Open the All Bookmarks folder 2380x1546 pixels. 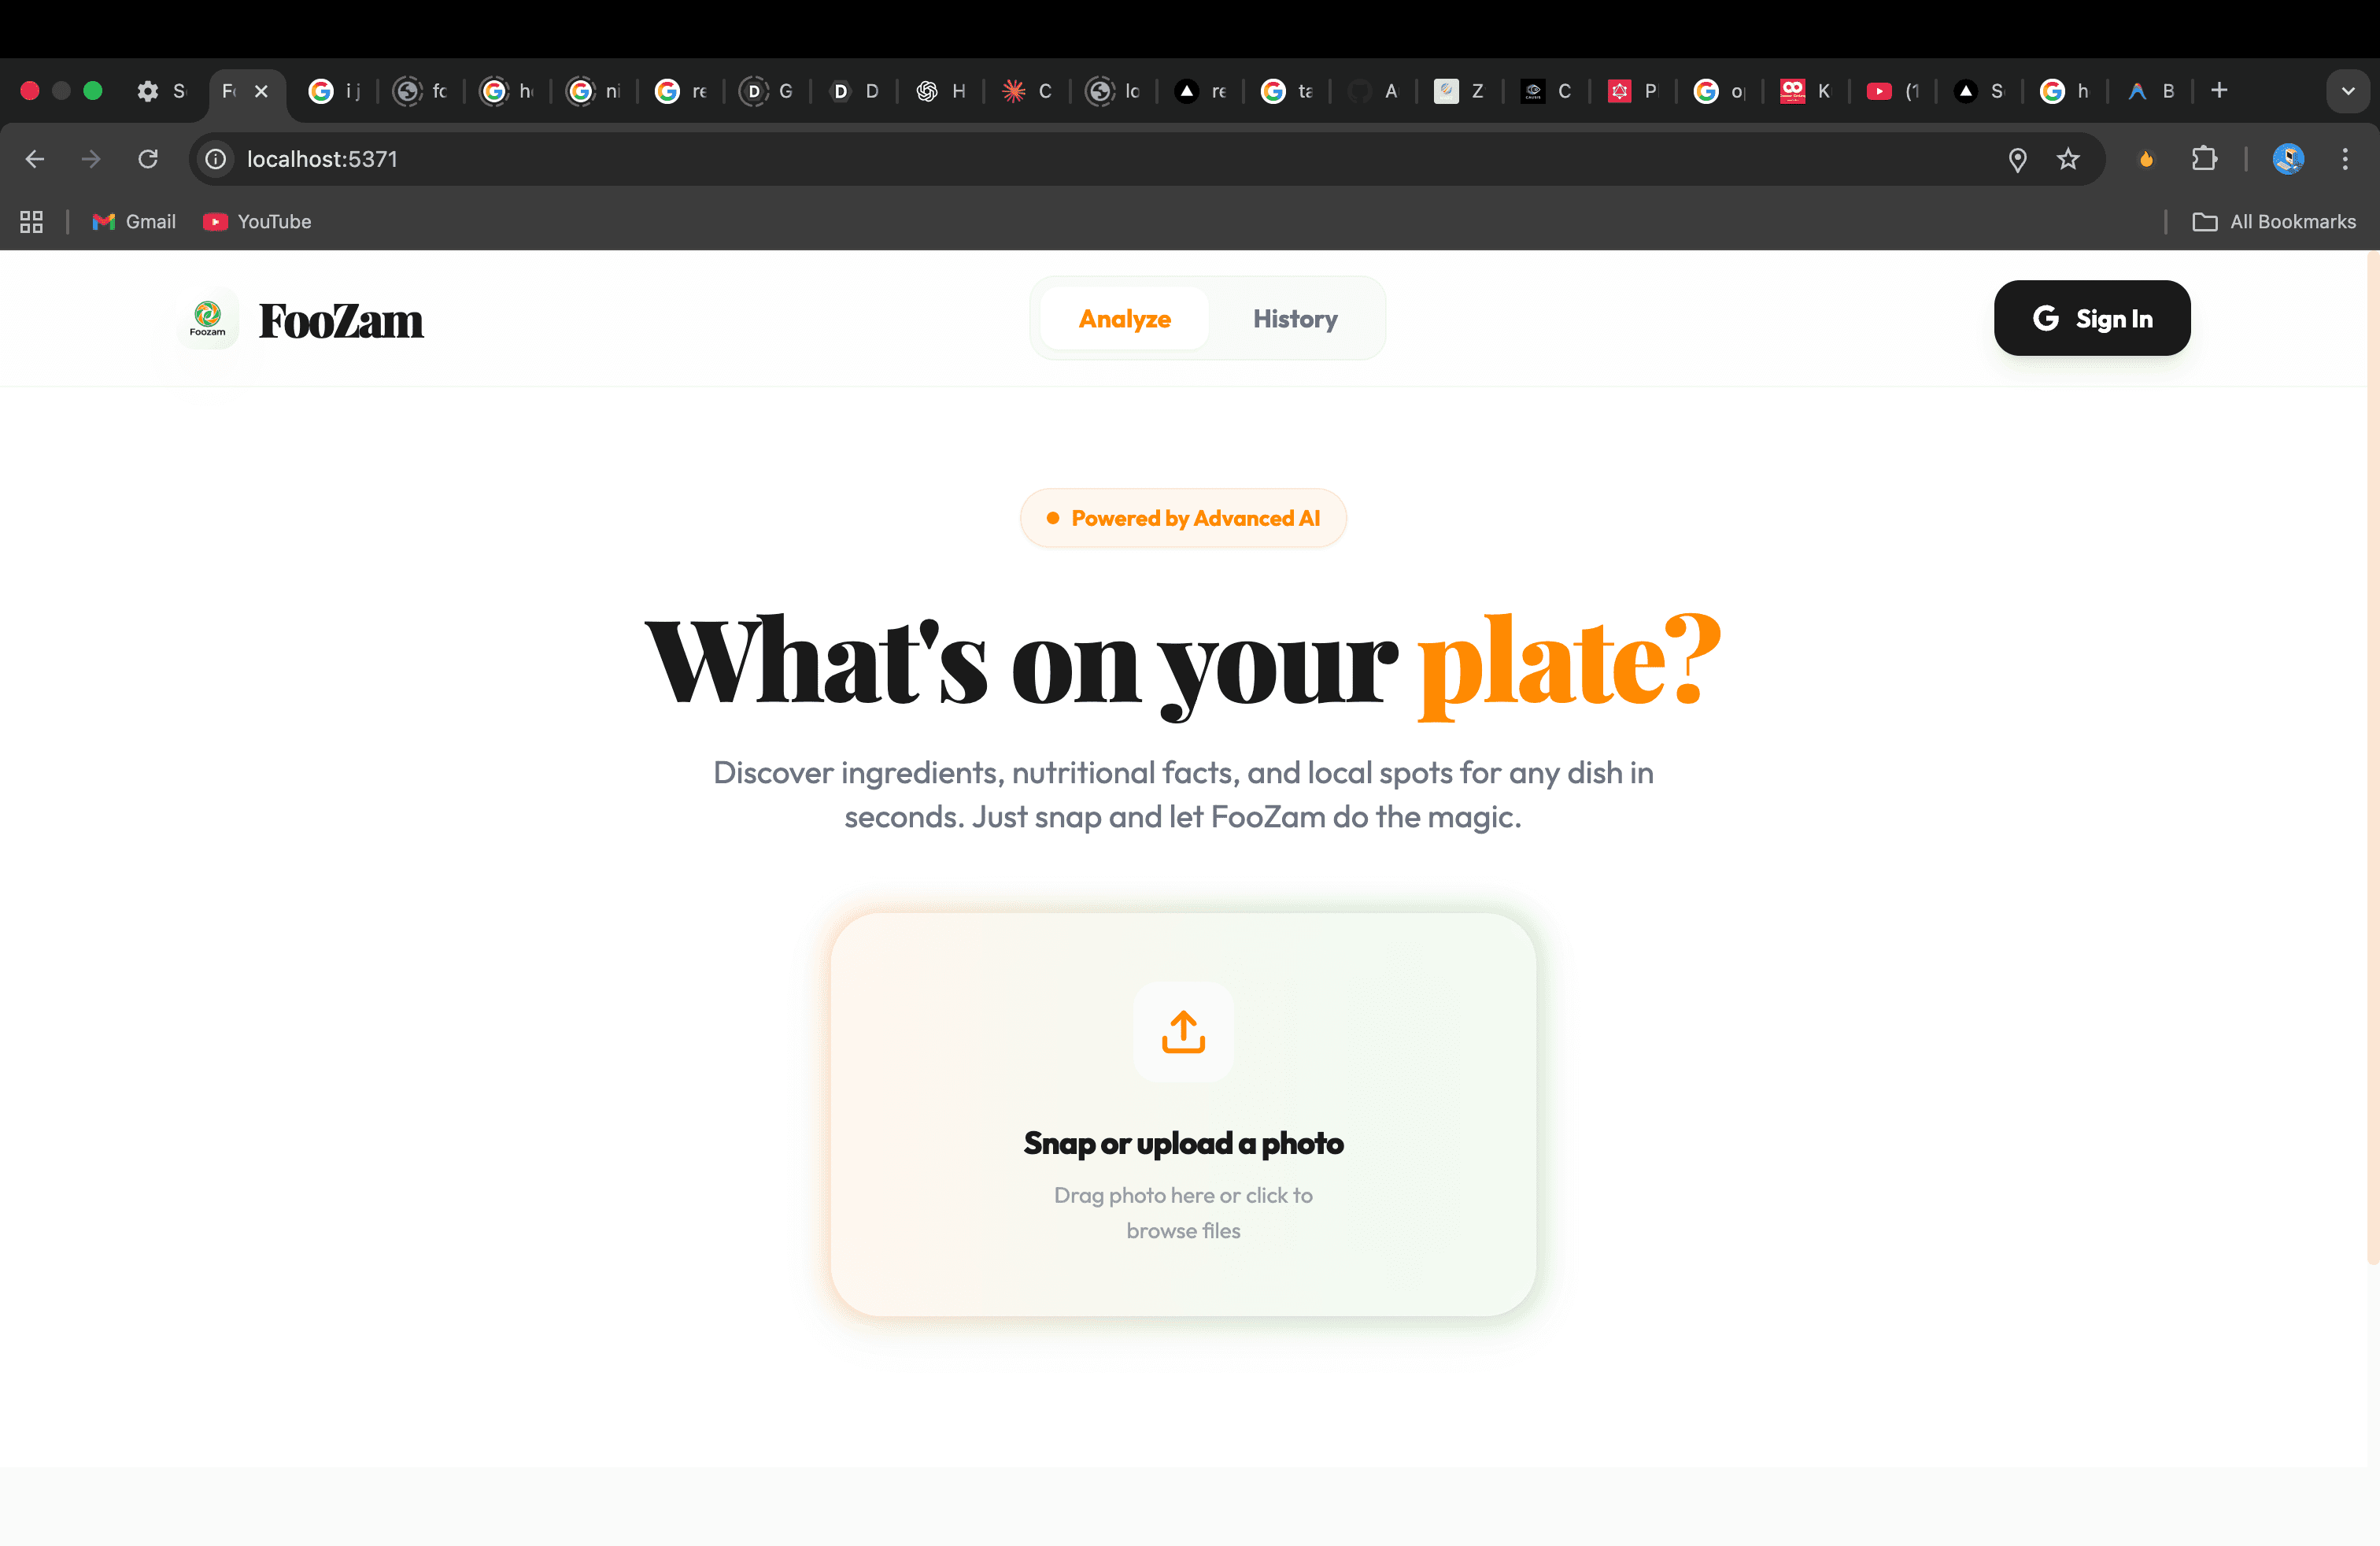[x=2274, y=222]
